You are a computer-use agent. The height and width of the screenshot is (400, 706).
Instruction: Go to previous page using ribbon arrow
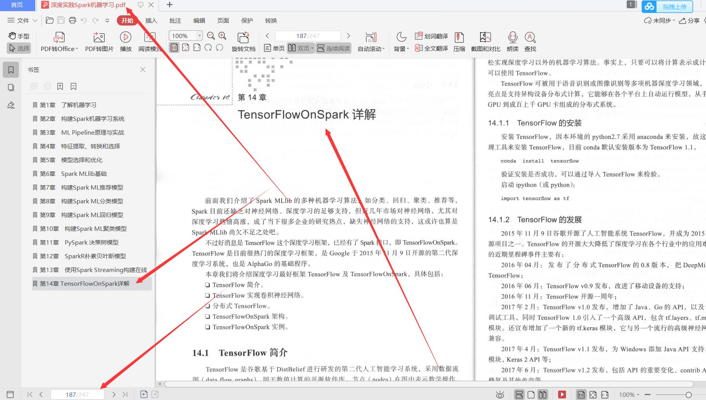point(267,36)
